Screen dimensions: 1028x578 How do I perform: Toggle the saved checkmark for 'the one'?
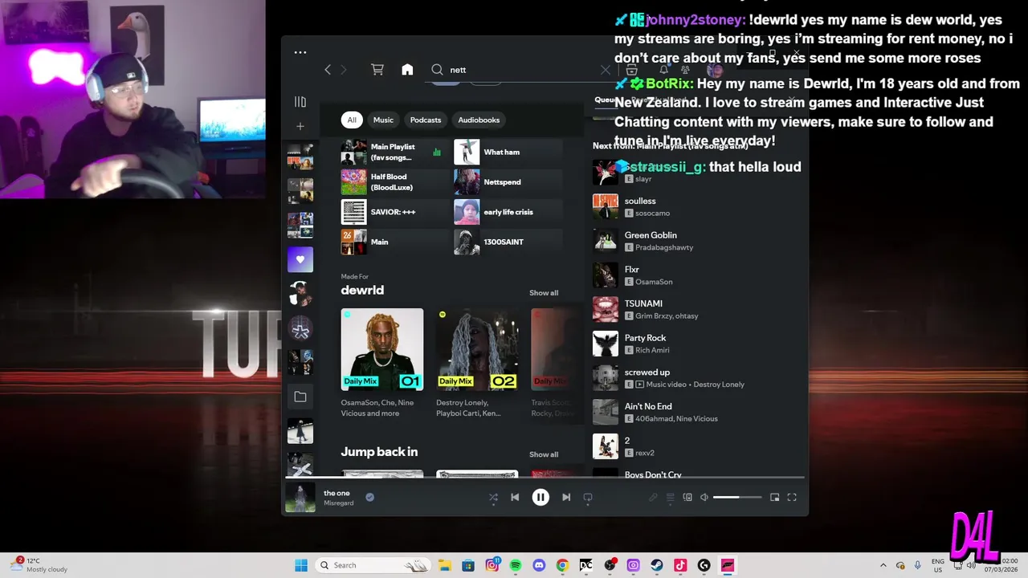click(x=369, y=497)
